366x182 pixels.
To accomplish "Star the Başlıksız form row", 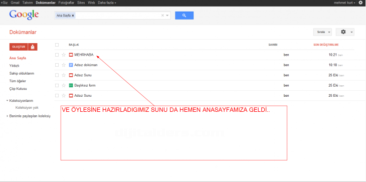I will click(x=64, y=85).
